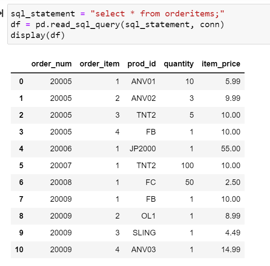Click the TNT2 cell in row 5
This screenshot has height=266, width=270.
(x=146, y=166)
